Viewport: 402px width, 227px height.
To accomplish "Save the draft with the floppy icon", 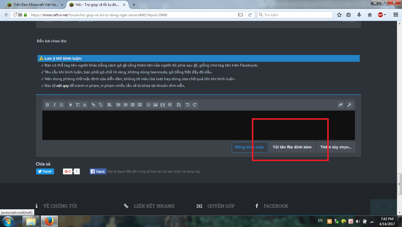I will tap(179, 105).
